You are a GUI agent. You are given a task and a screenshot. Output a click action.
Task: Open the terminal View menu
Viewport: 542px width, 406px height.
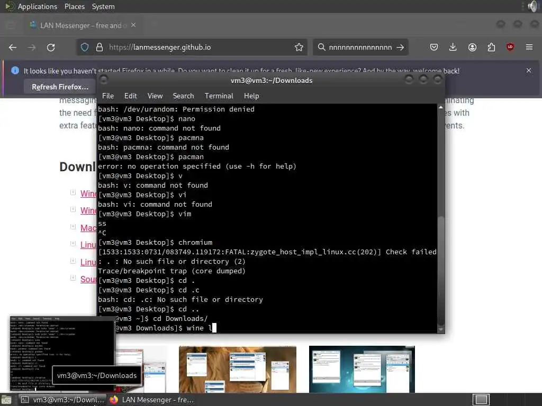(155, 96)
